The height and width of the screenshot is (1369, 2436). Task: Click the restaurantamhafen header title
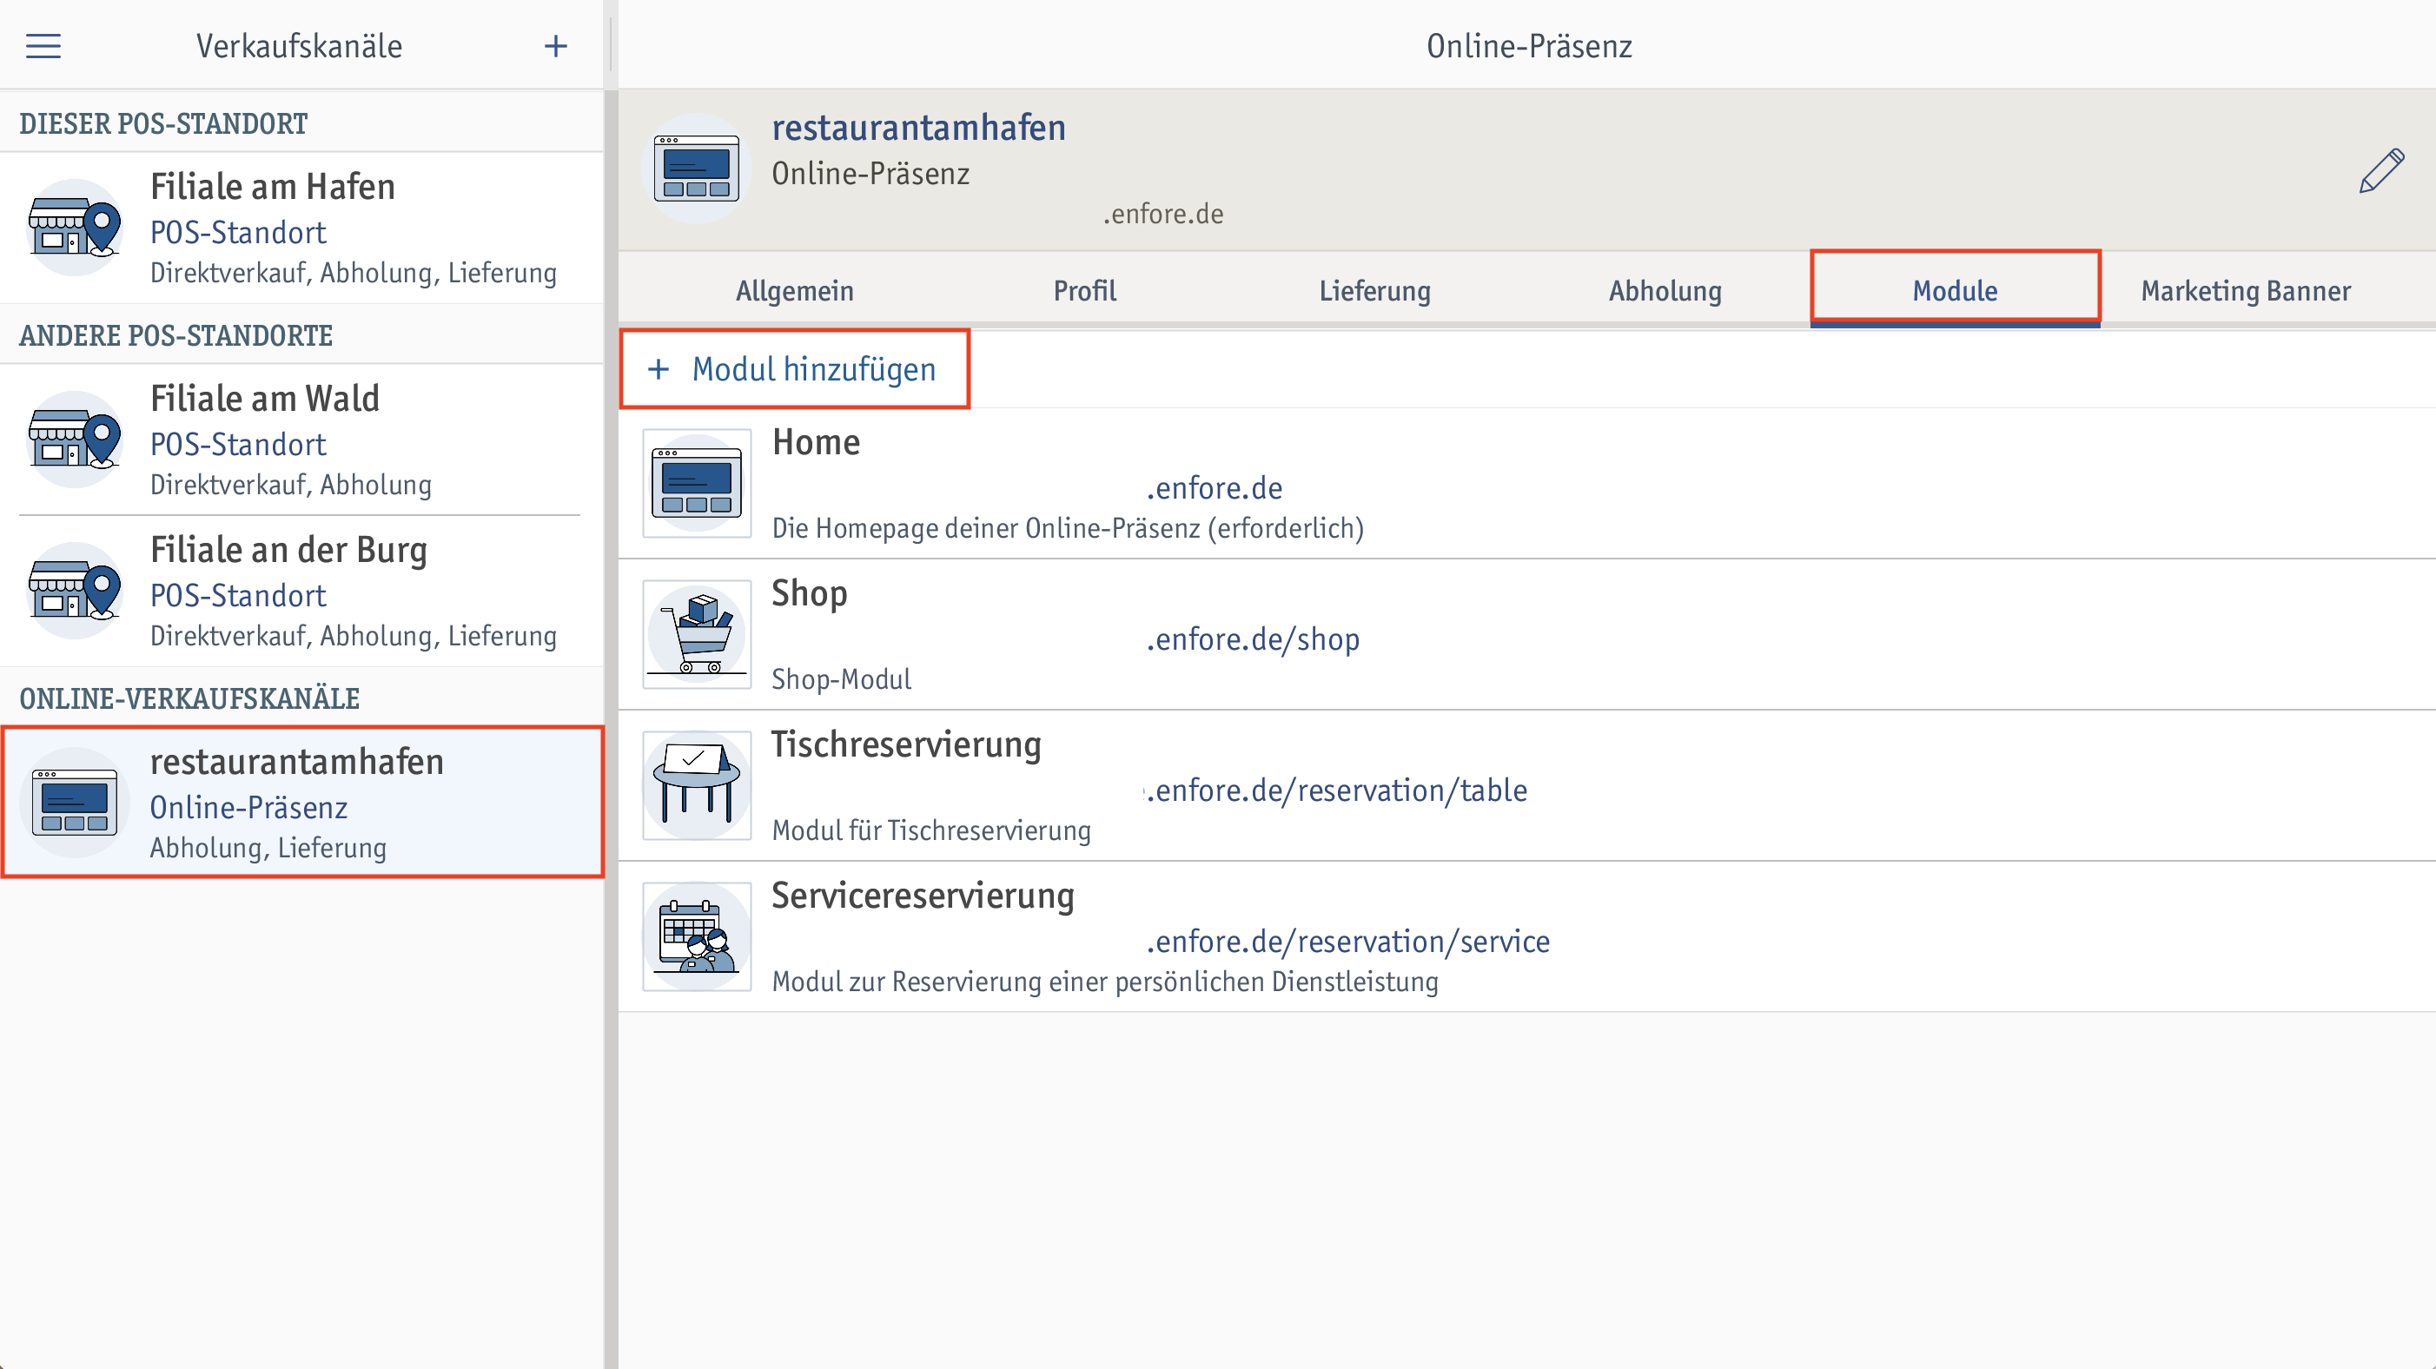[x=918, y=128]
